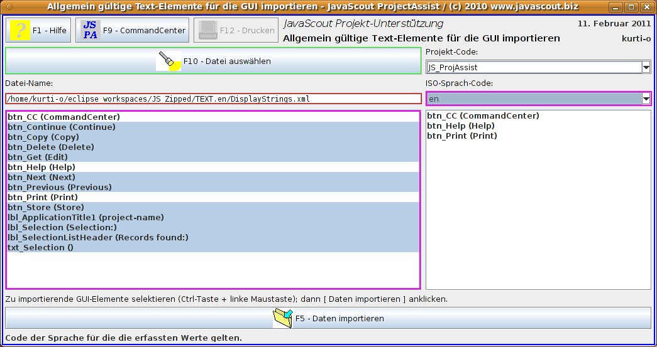Click the folder import icon beside F5
The width and height of the screenshot is (657, 347).
point(282,318)
